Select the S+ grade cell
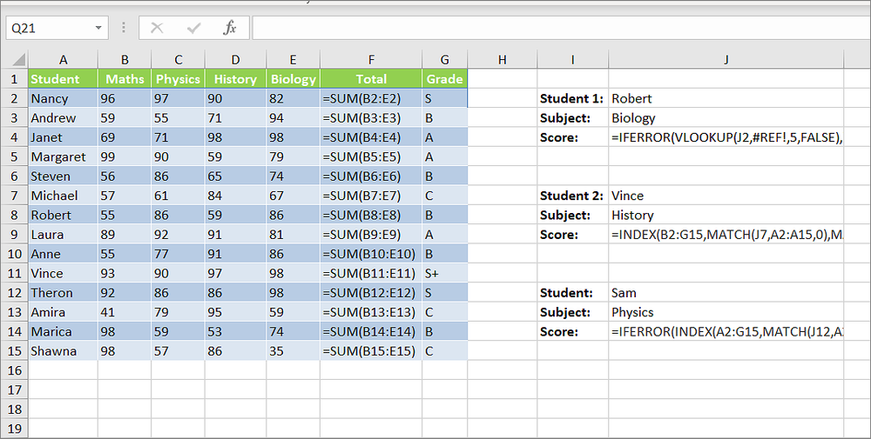Image resolution: width=871 pixels, height=439 pixels. click(444, 273)
